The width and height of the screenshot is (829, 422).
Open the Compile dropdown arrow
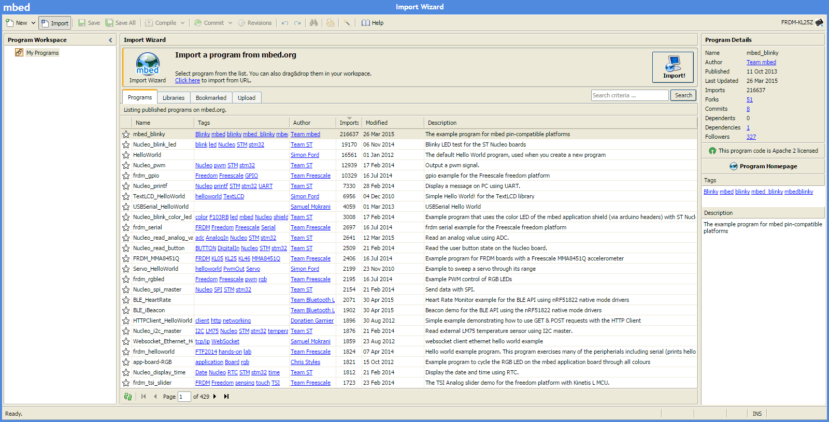pyautogui.click(x=182, y=23)
